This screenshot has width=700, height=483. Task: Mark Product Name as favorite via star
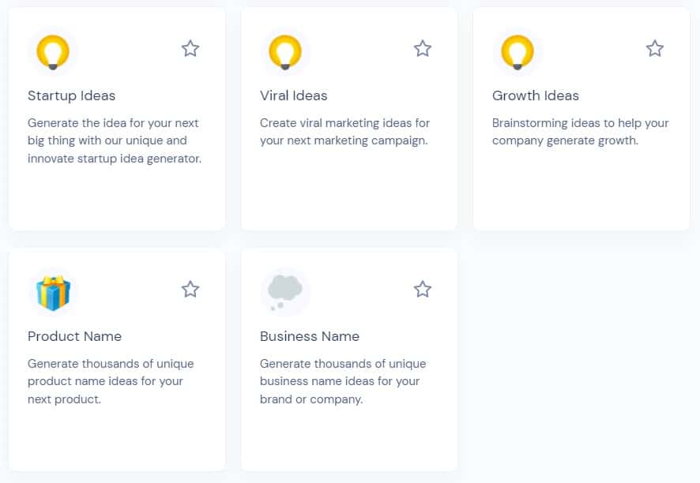(x=190, y=290)
